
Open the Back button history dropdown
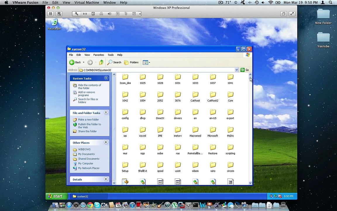click(84, 62)
